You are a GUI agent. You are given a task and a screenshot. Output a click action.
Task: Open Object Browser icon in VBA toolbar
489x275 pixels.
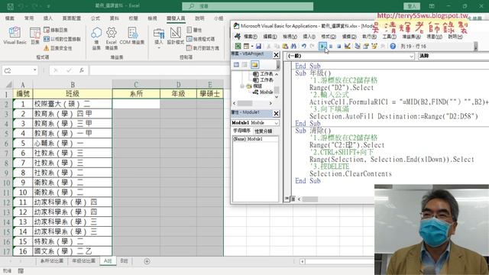pyautogui.click(x=374, y=46)
